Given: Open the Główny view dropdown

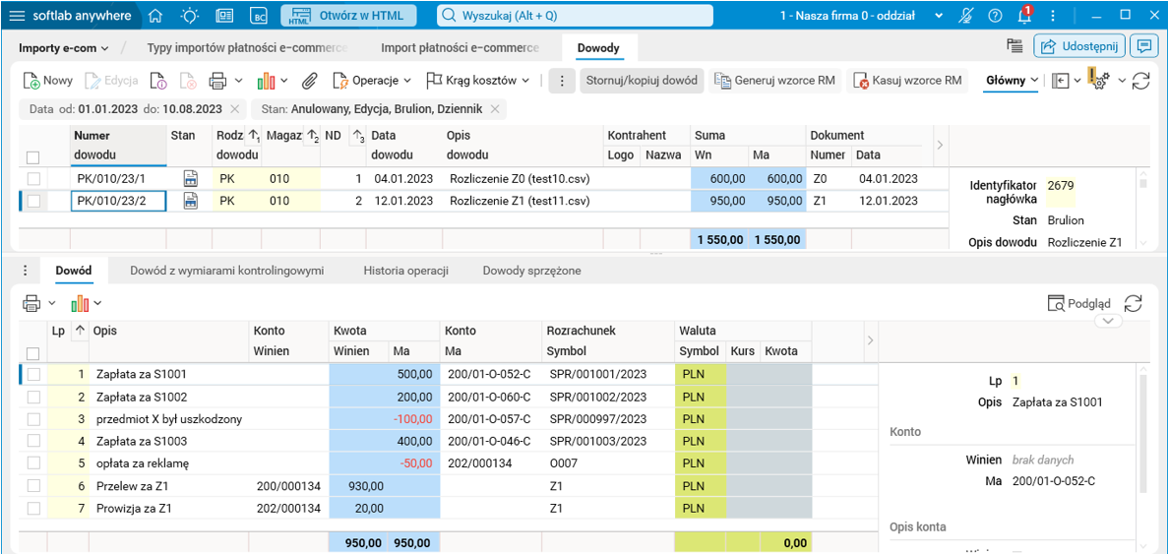Looking at the screenshot, I should (1013, 81).
